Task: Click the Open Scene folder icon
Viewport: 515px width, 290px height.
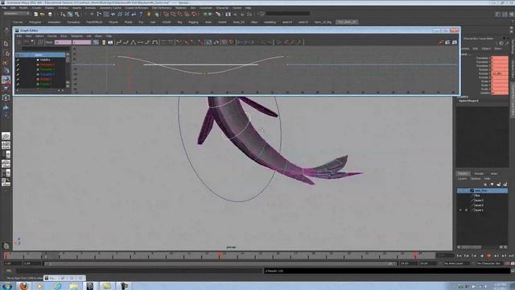Action: 43,14
